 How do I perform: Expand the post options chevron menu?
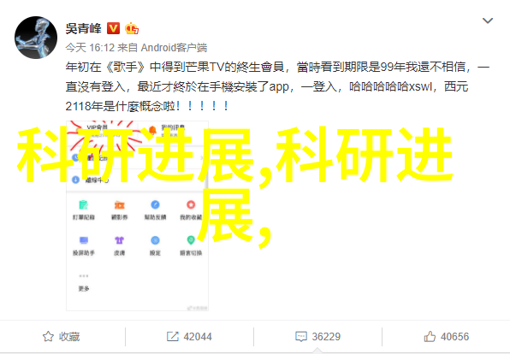487,21
